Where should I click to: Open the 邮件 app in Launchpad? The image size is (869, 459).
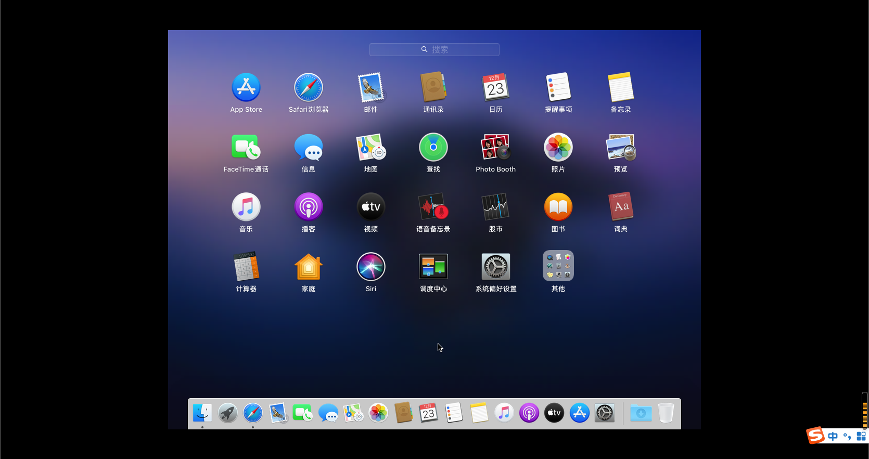[x=371, y=87]
